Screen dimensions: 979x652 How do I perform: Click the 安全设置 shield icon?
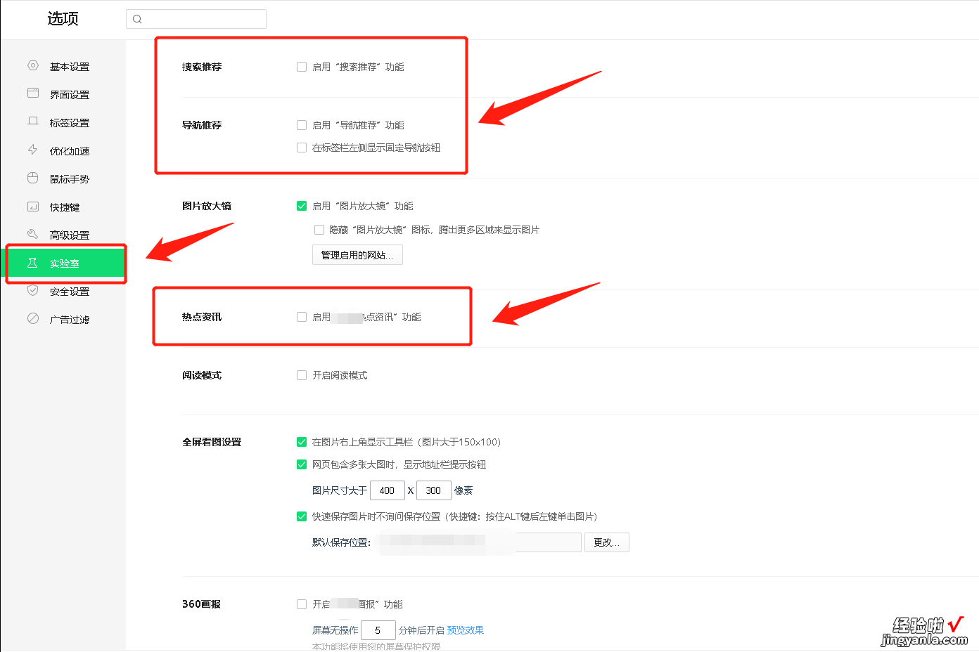pos(33,290)
